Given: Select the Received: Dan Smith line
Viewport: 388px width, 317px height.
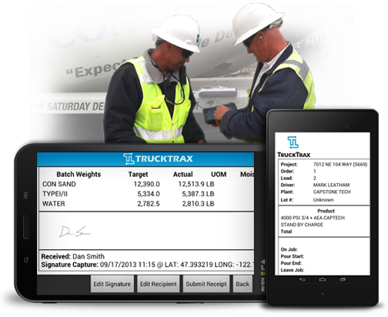Looking at the screenshot, I should tap(73, 256).
